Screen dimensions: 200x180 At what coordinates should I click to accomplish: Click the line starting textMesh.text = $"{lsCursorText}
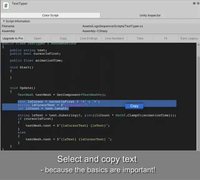[67, 126]
